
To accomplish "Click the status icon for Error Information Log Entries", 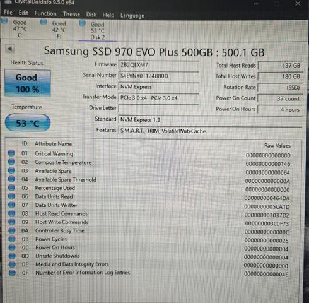I will click(12, 273).
